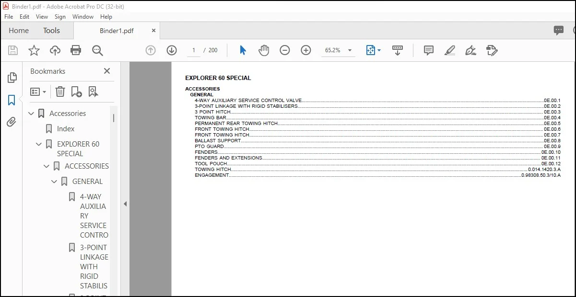Screen dimensions: 576x297
Task: Open the 4-WAY AUXILIARY SERVICE CONTROL bookmark
Action: click(94, 216)
